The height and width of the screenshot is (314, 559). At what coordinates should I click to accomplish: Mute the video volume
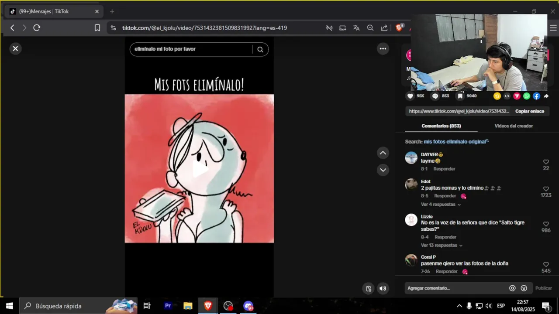click(x=383, y=288)
